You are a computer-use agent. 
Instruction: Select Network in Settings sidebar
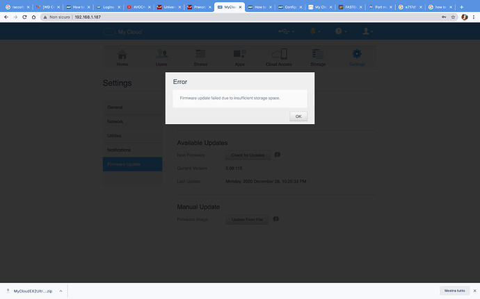[132, 121]
